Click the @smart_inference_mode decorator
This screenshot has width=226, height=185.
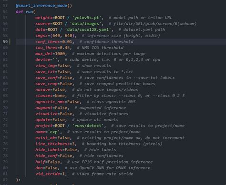[x=44, y=6]
